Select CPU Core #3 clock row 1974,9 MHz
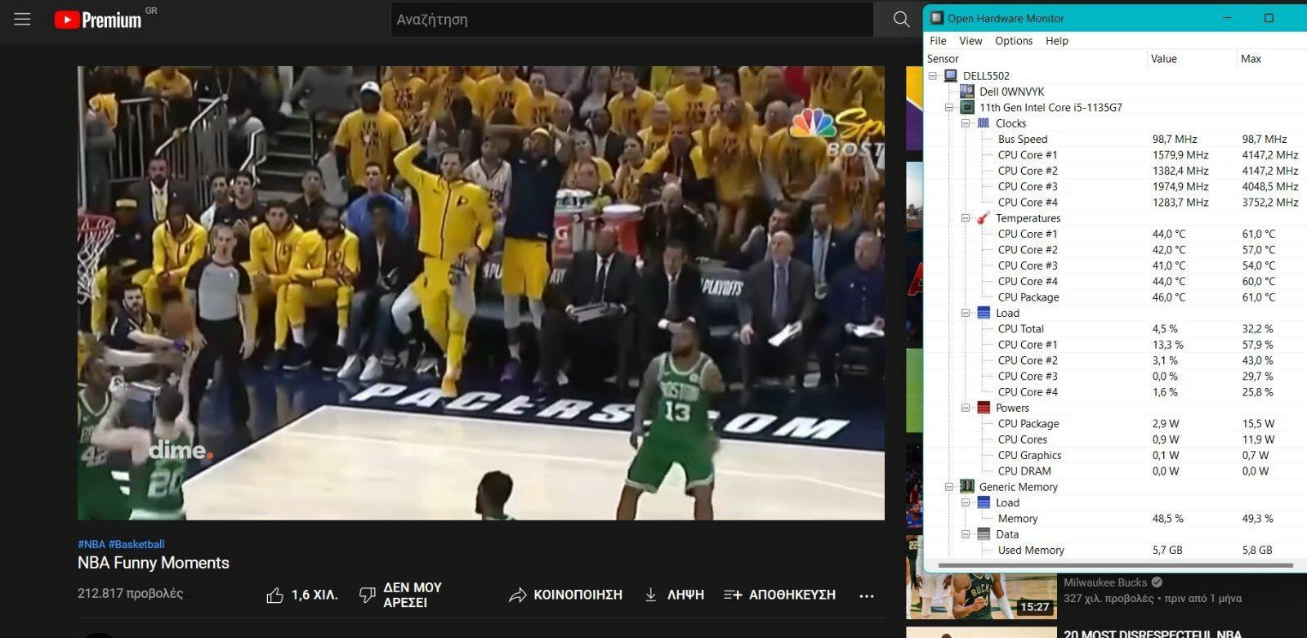Viewport: 1307px width, 638px height. pyautogui.click(x=1115, y=186)
